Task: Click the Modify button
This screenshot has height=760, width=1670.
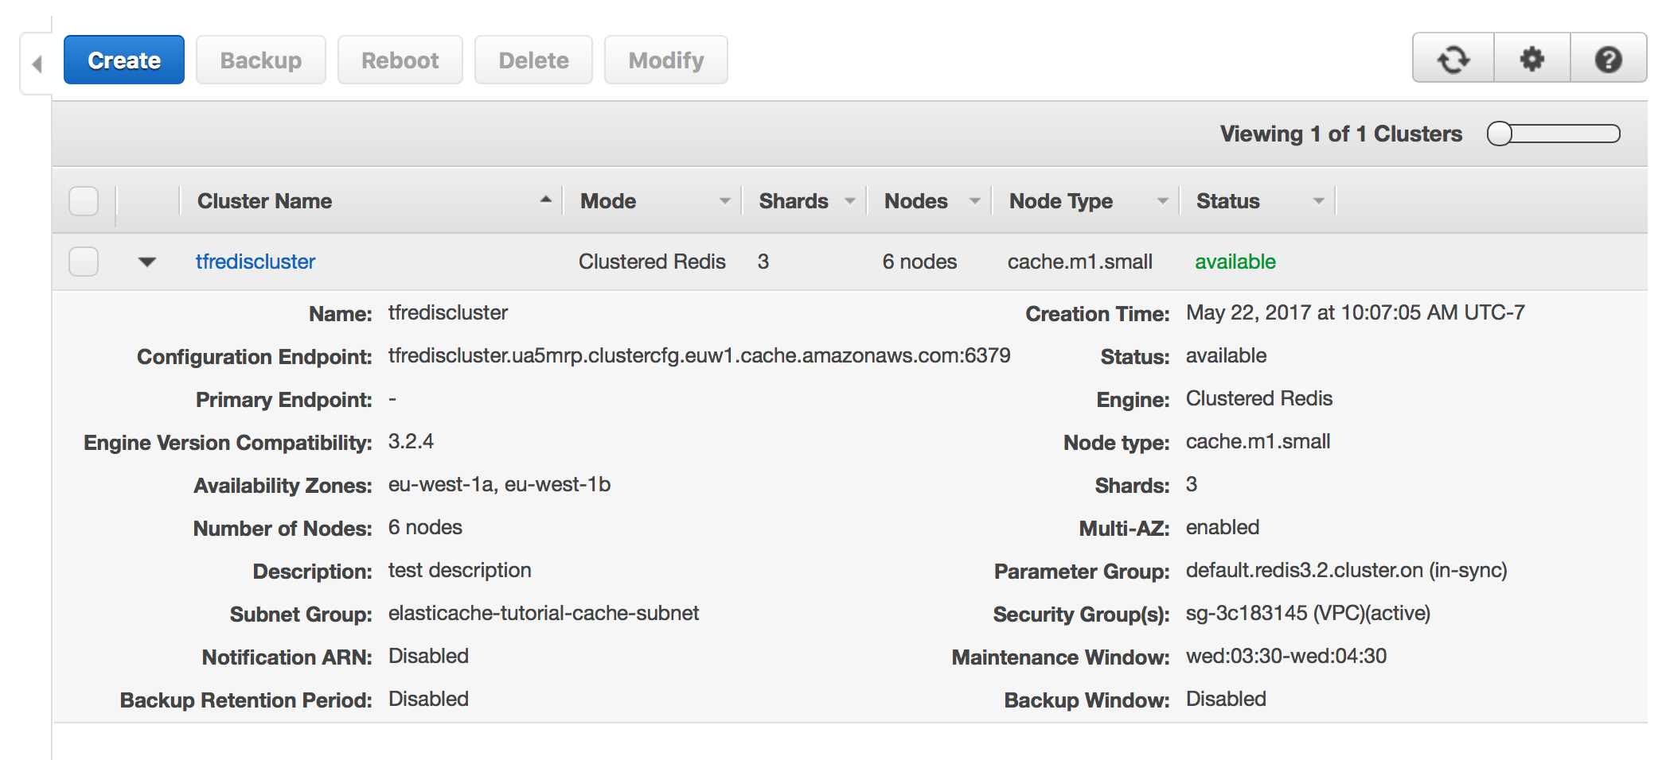Action: 666,60
